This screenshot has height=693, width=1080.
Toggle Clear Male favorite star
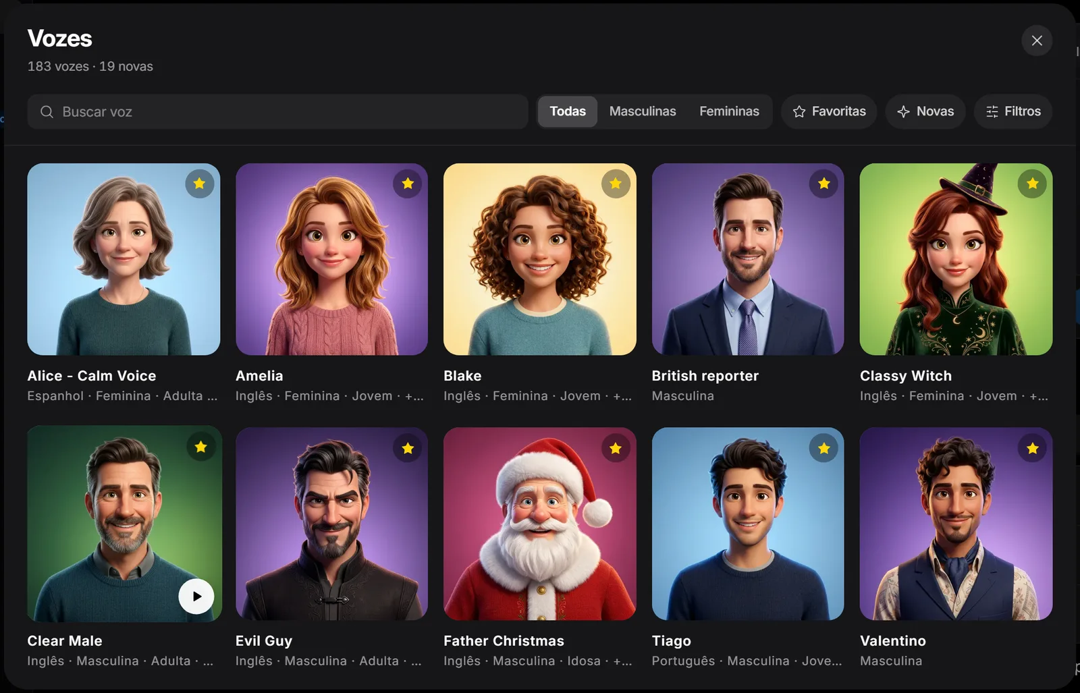click(x=201, y=447)
